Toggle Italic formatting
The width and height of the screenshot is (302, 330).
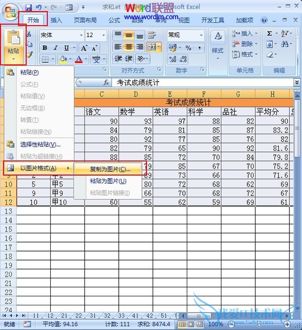[x=55, y=48]
